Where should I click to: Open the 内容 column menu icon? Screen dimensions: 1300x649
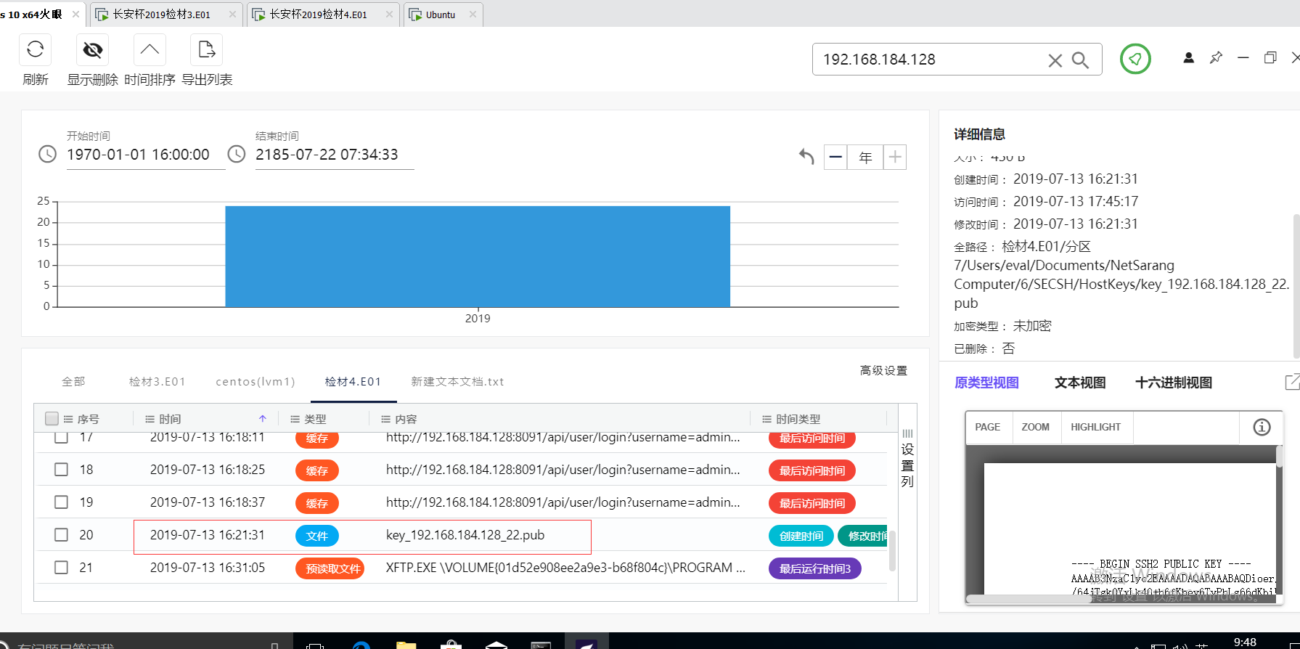(x=385, y=419)
